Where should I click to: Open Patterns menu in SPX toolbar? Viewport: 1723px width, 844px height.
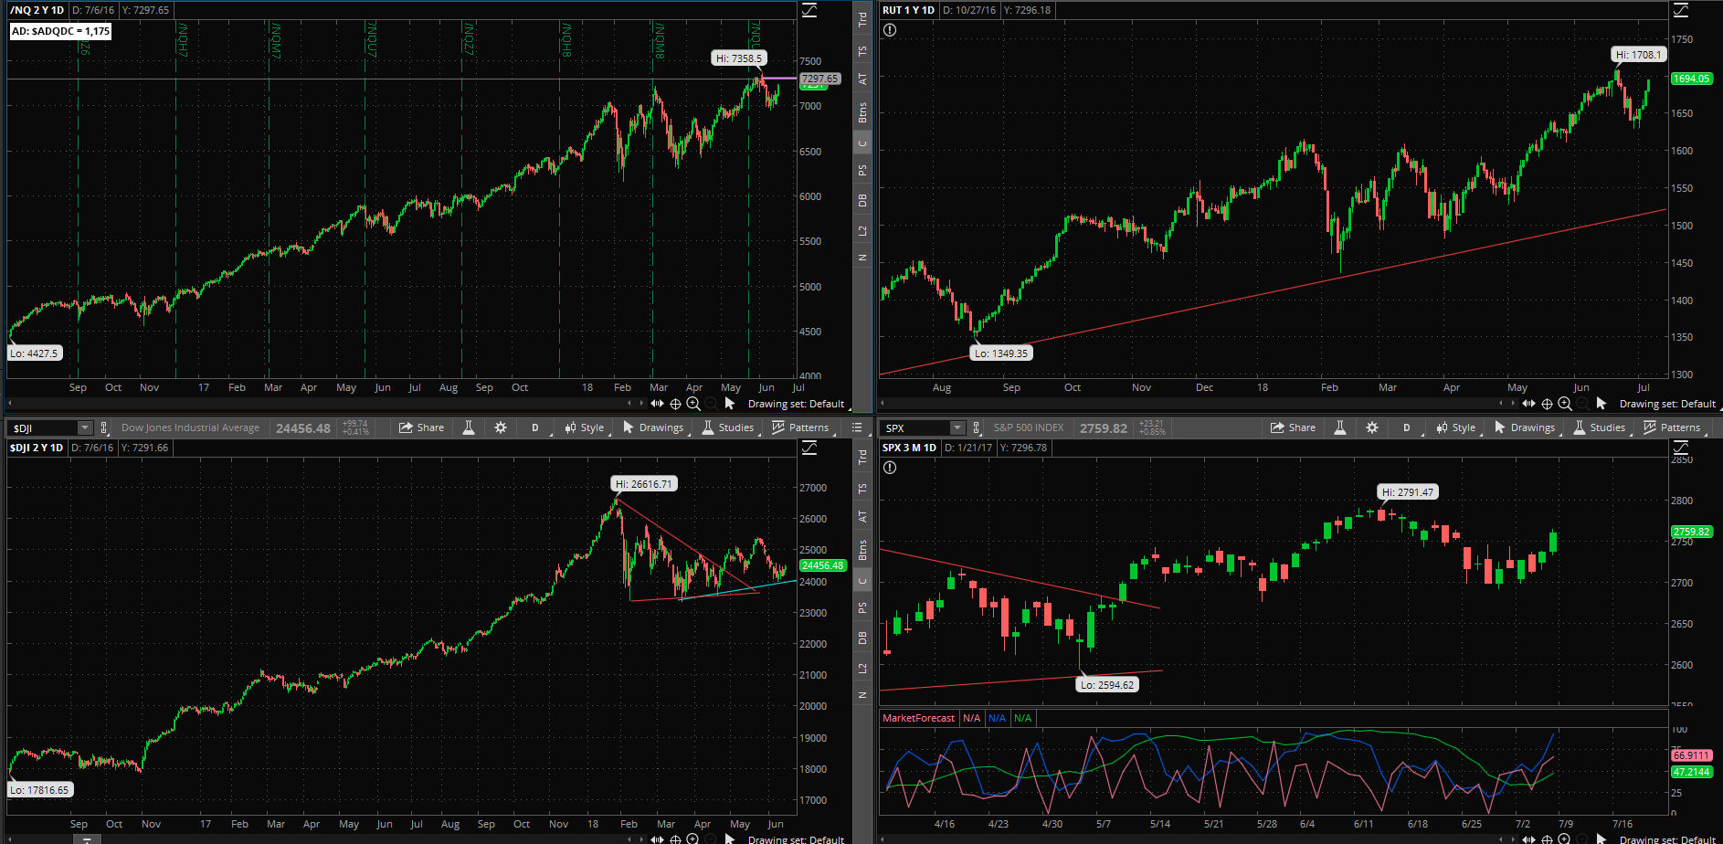click(x=1672, y=427)
